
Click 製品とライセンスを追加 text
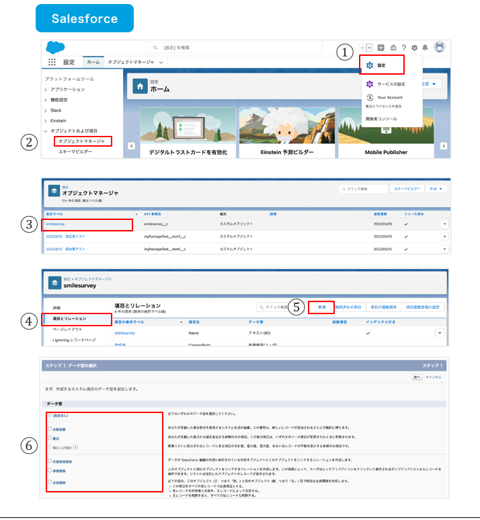[x=383, y=106]
